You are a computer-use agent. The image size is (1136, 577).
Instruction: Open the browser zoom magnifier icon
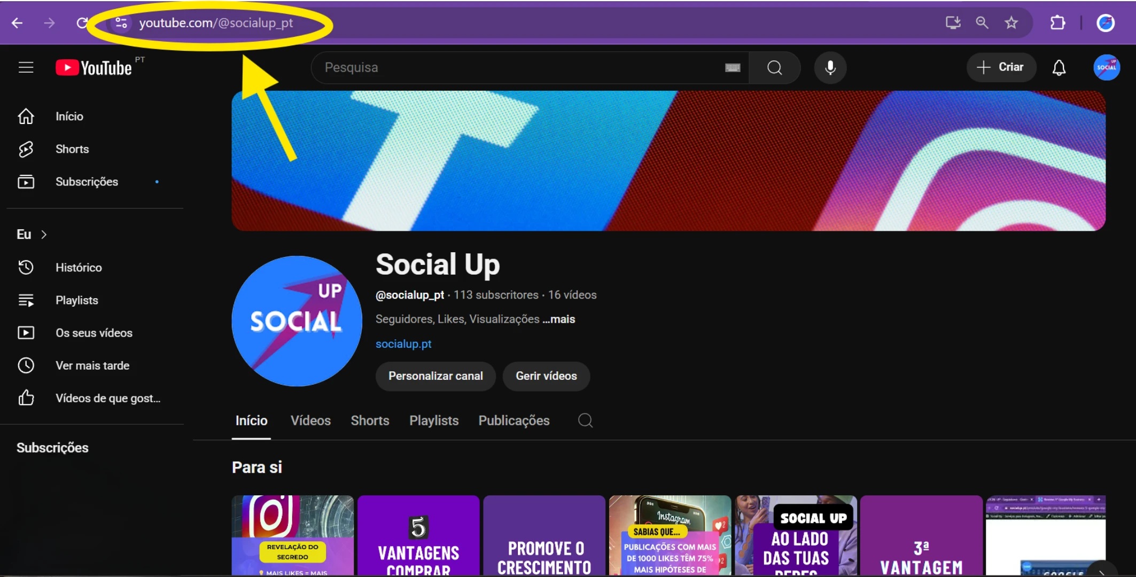[x=982, y=22]
